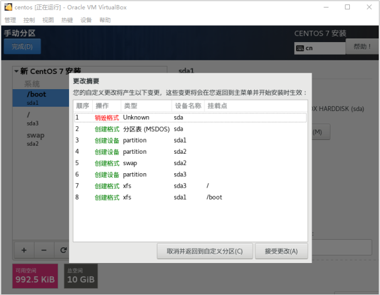The width and height of the screenshot is (380, 295).
Task: Click the 帮助！ button
Action: point(362,46)
